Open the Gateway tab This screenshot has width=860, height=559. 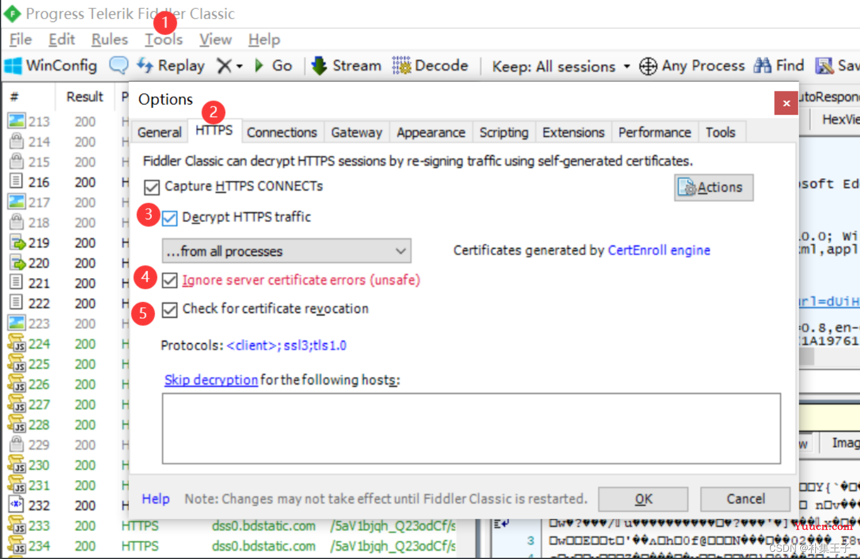coord(357,132)
